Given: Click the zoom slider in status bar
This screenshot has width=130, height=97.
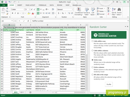Looking at the screenshot, I should point(115,95).
